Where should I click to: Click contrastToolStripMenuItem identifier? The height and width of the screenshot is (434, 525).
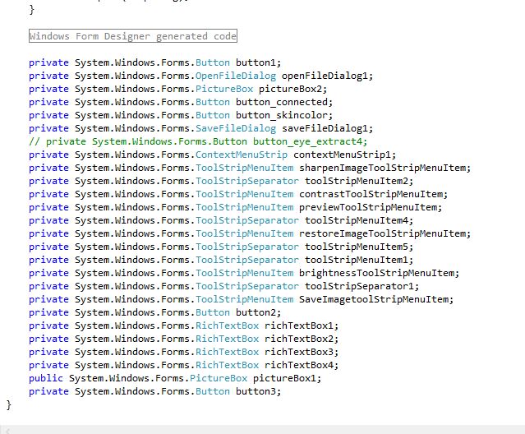371,194
